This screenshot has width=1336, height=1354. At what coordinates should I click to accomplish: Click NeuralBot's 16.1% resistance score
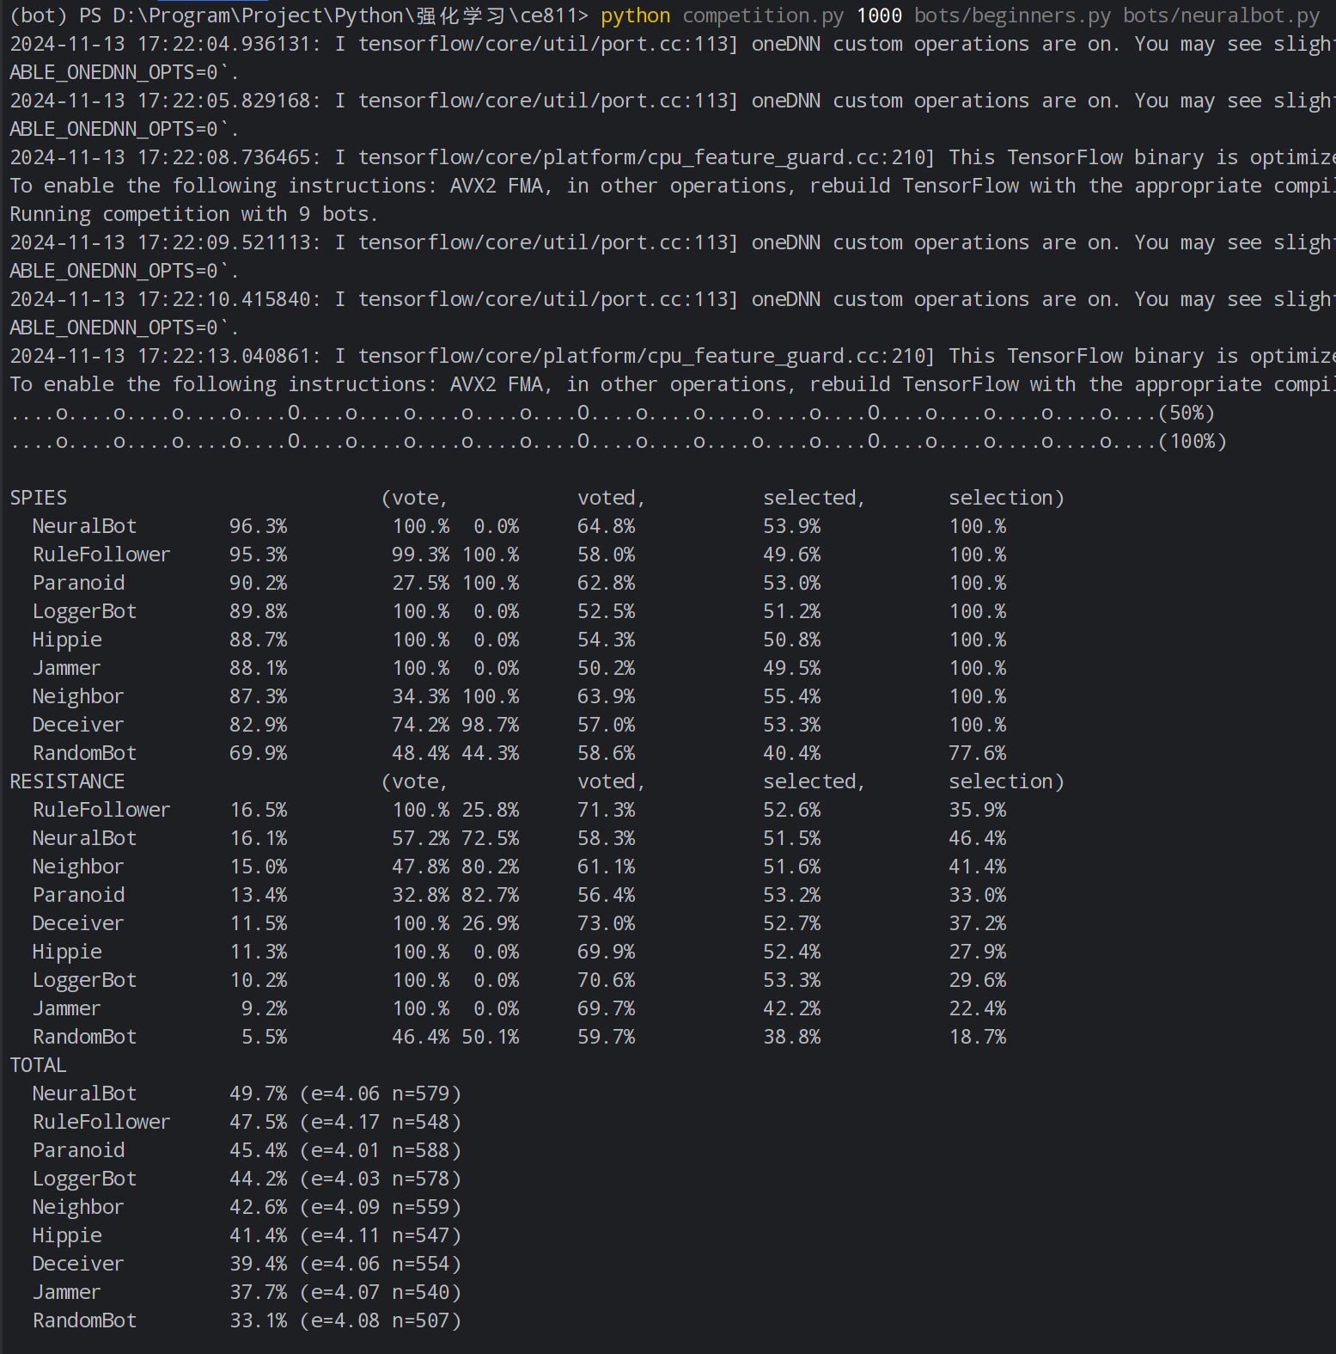pos(258,838)
